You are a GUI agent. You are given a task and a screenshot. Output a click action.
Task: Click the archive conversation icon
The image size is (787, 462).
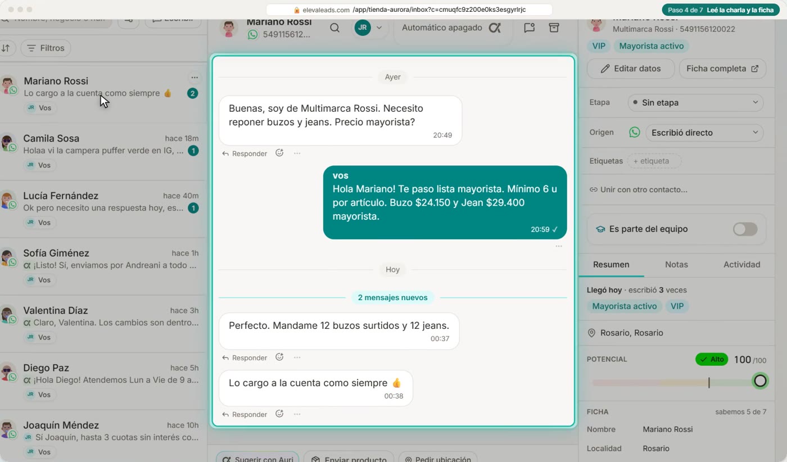[x=554, y=28]
